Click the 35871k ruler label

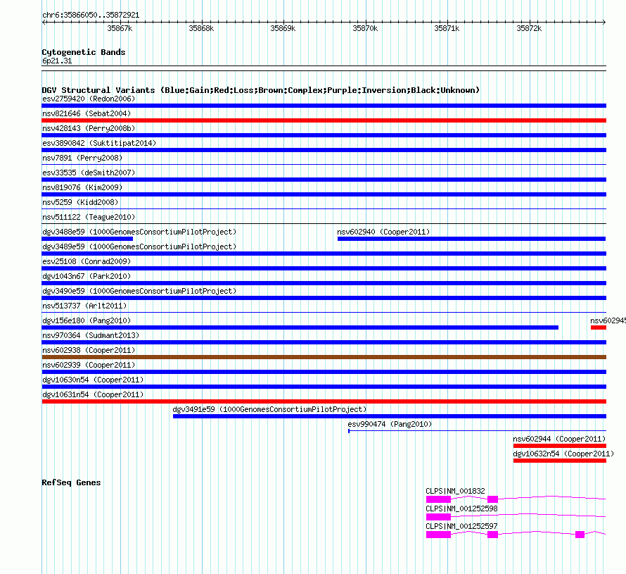447,28
